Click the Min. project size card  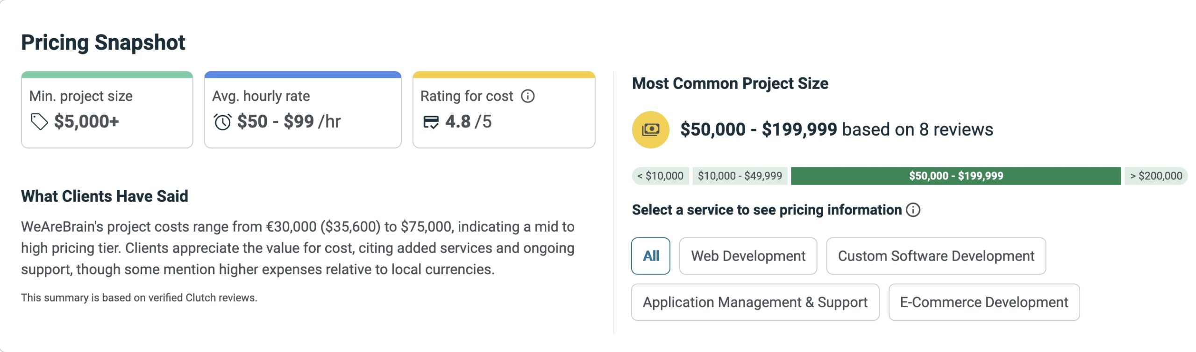pyautogui.click(x=107, y=110)
